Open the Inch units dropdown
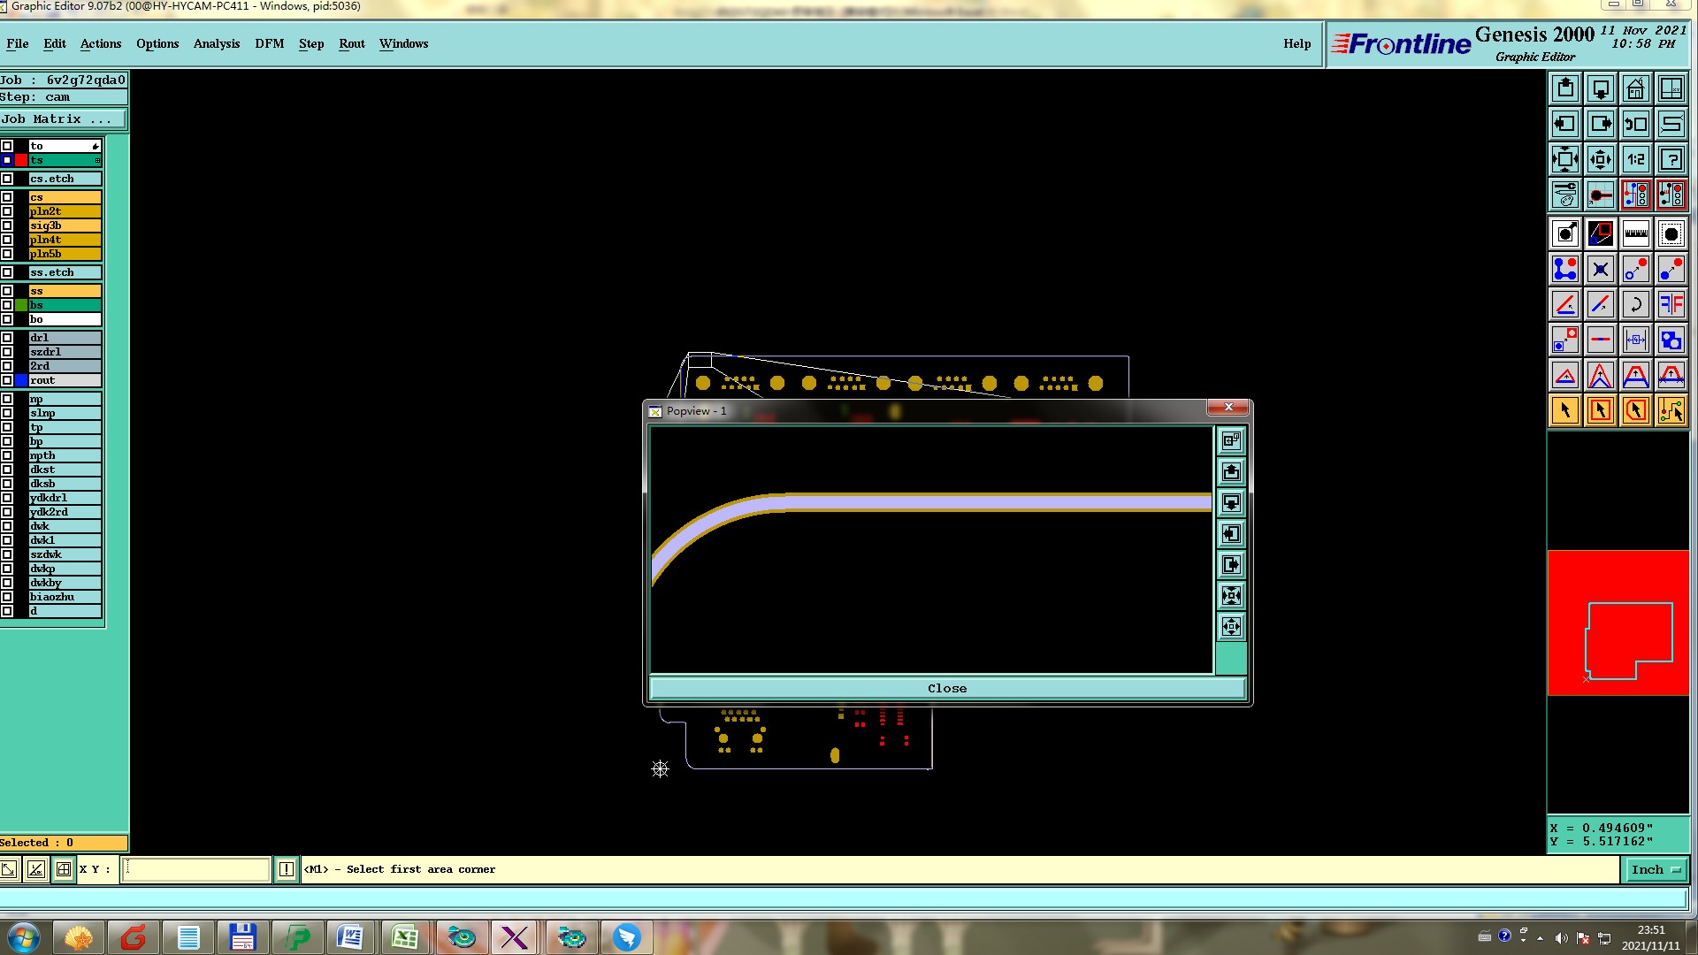The height and width of the screenshot is (955, 1698). coord(1655,870)
